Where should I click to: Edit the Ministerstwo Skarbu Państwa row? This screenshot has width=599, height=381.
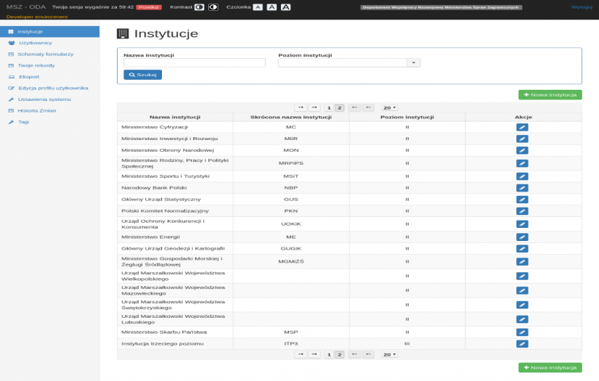tap(522, 332)
